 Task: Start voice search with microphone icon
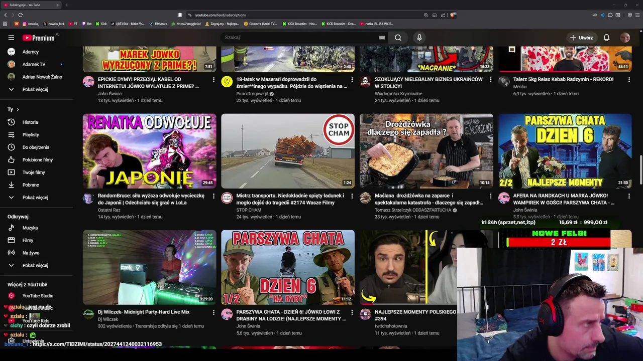(419, 38)
